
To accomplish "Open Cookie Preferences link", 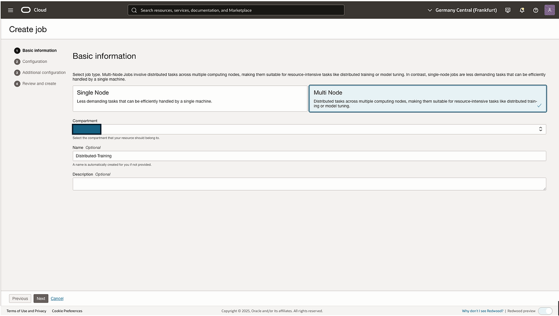I will [x=67, y=311].
